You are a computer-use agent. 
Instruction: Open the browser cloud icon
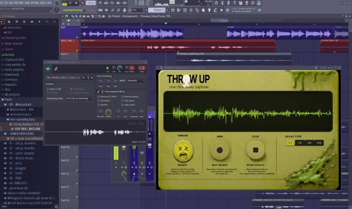coord(32,21)
